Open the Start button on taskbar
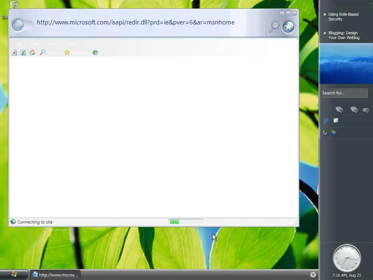Screen dimensions: 373x280 click(14, 275)
